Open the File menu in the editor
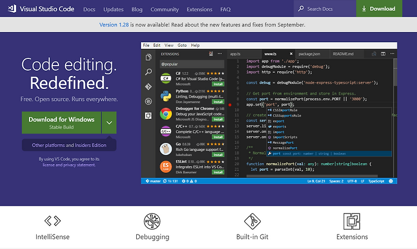This screenshot has height=249, width=417. [146, 46]
